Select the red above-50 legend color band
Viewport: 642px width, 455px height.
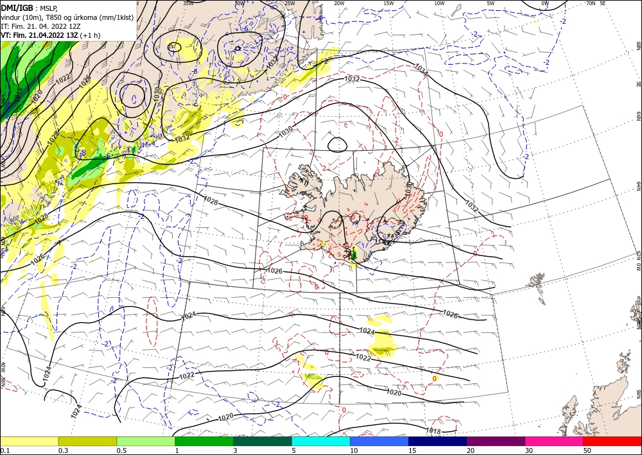(x=612, y=441)
